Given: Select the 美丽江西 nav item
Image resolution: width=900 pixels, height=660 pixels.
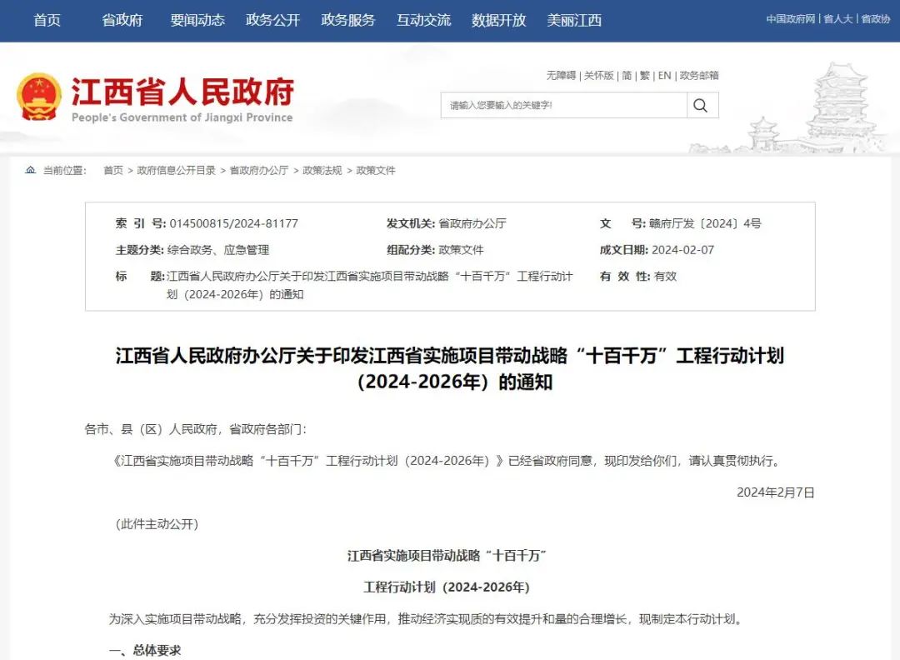Looking at the screenshot, I should (572, 20).
